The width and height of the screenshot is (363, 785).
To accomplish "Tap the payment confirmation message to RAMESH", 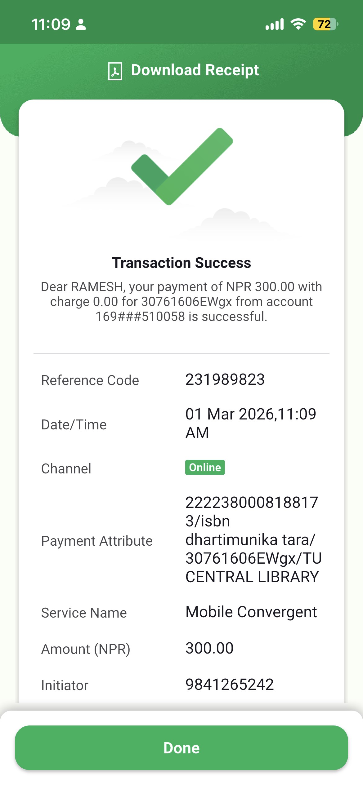I will tap(181, 301).
